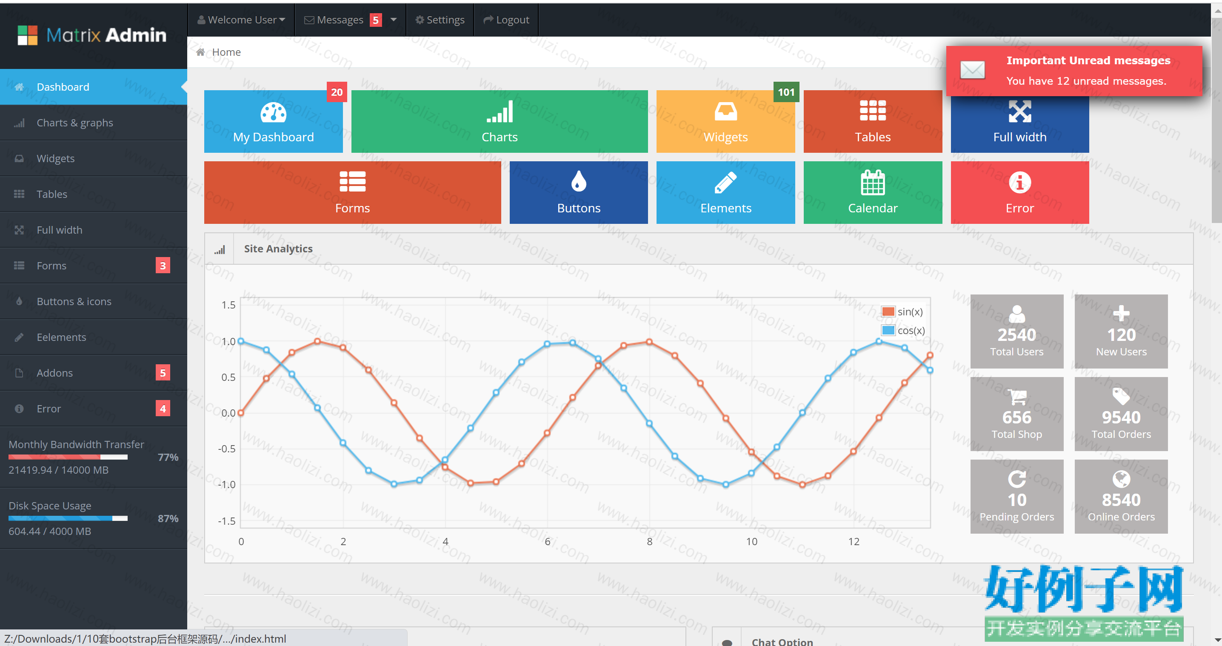Viewport: 1222px width, 646px height.
Task: Open Eelements in the sidebar
Action: [94, 337]
